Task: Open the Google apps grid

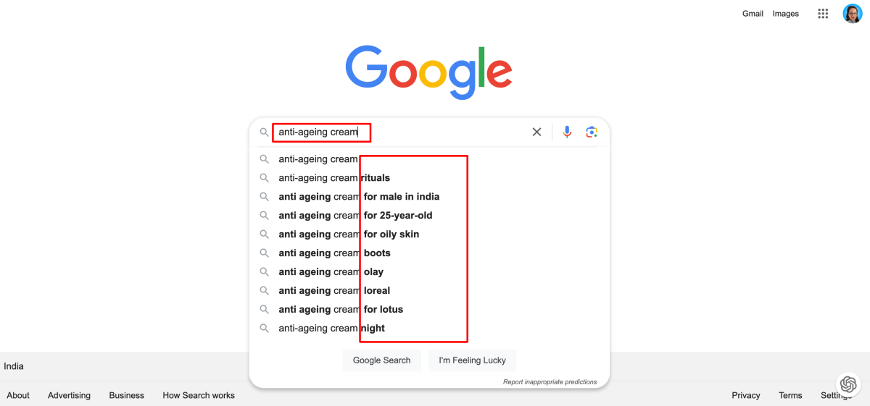Action: pyautogui.click(x=823, y=14)
